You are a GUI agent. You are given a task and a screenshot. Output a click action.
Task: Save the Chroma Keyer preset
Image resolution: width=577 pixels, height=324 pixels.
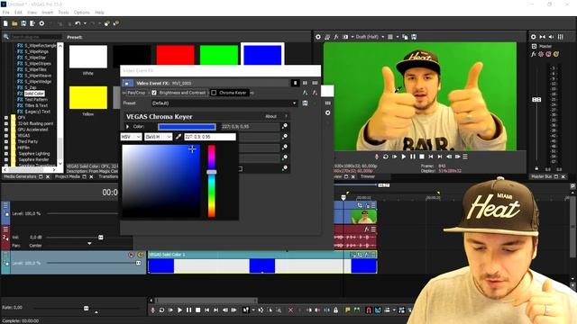point(305,103)
